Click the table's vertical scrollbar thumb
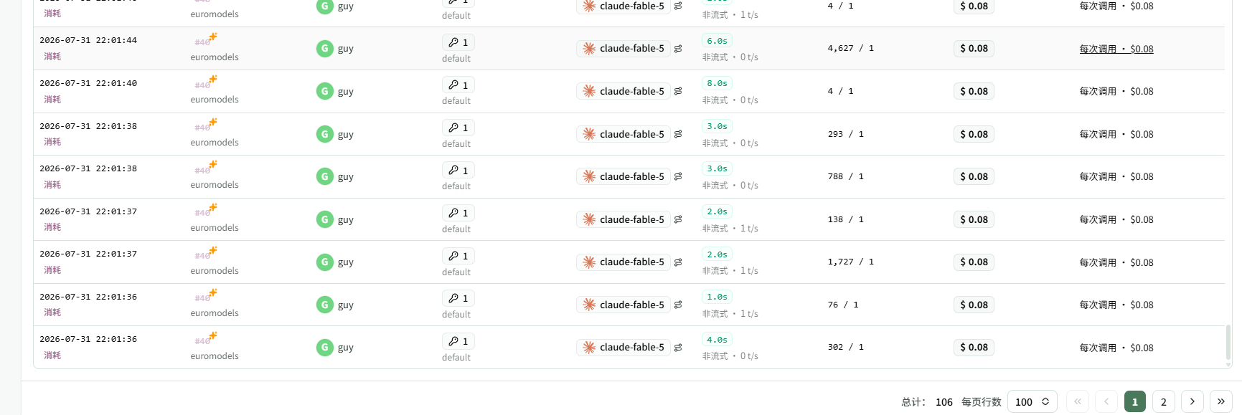The width and height of the screenshot is (1242, 415). [1228, 343]
